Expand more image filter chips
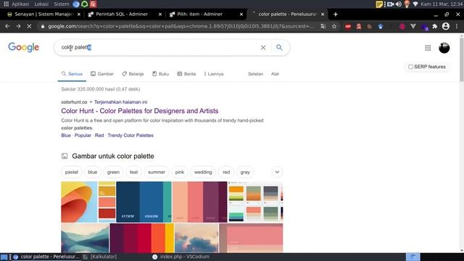Screen dimensions: 464x261 [277, 172]
